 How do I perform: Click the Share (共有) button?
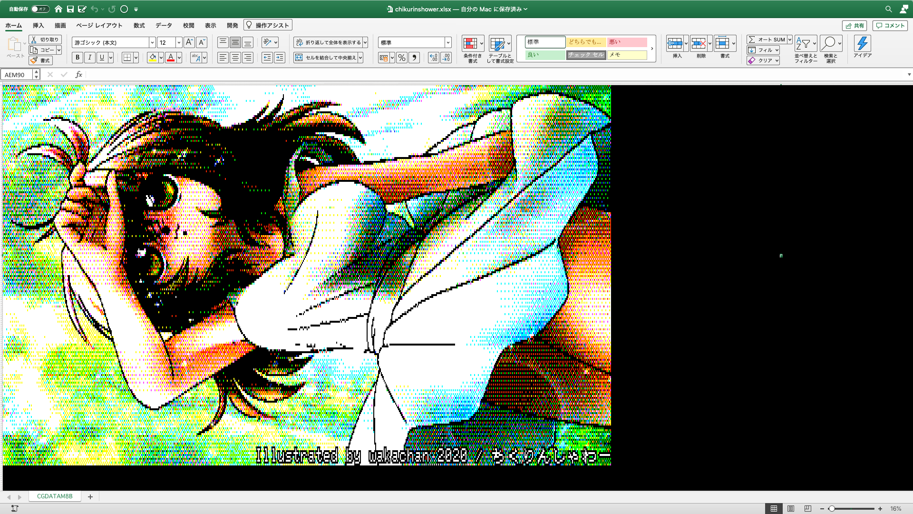pos(855,26)
